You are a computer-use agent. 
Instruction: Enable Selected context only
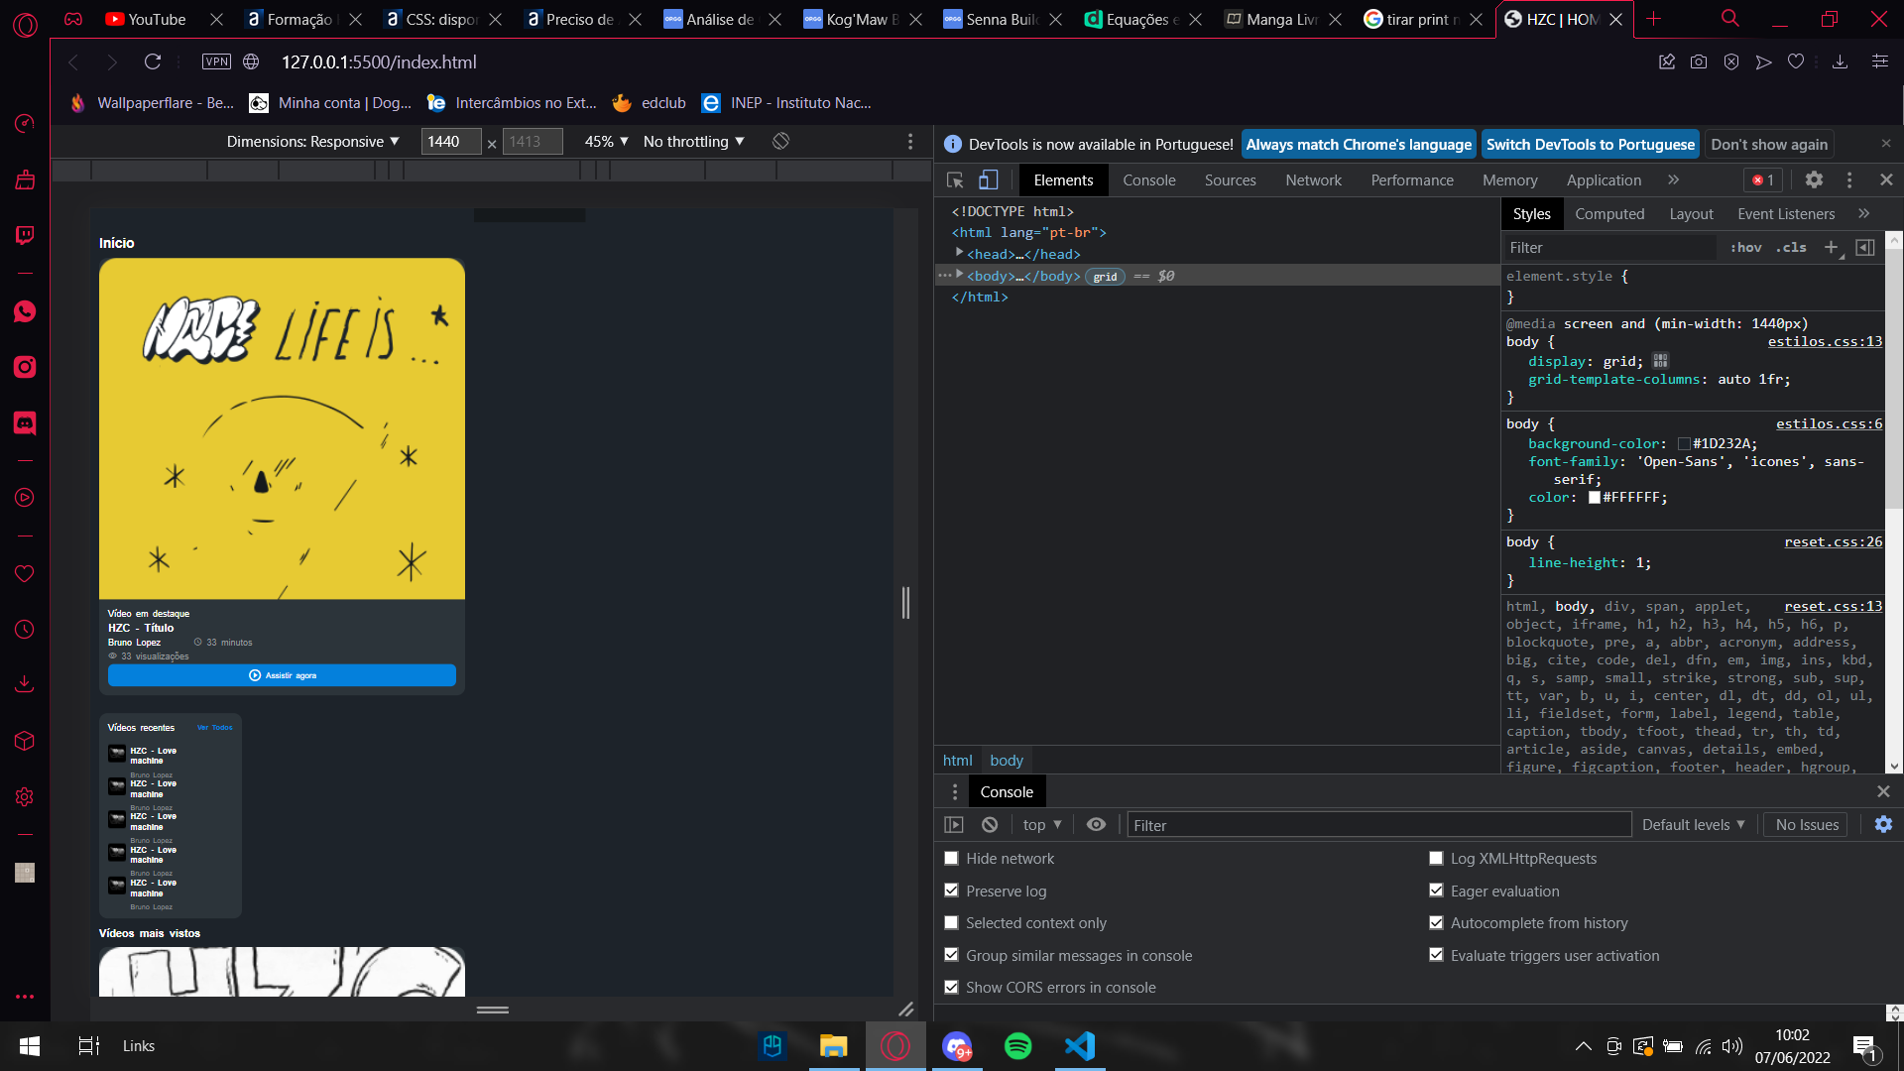point(951,923)
